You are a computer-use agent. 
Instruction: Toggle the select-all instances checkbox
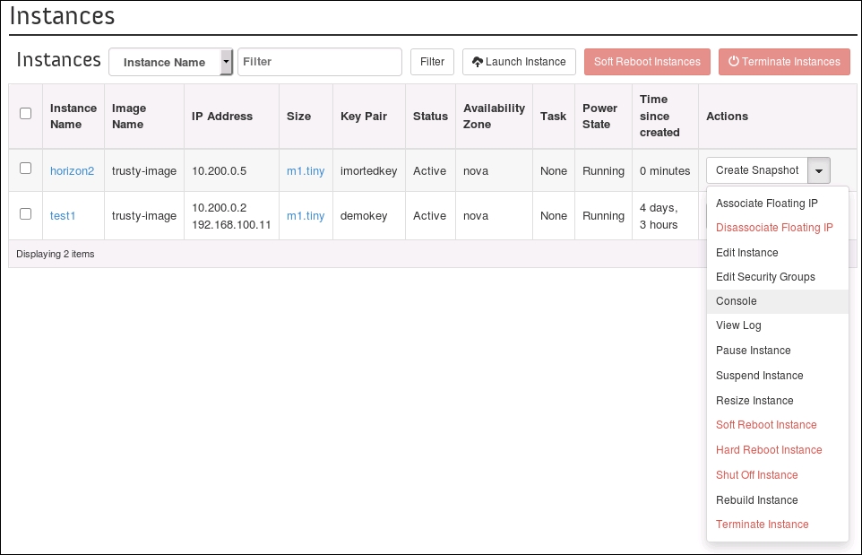26,114
